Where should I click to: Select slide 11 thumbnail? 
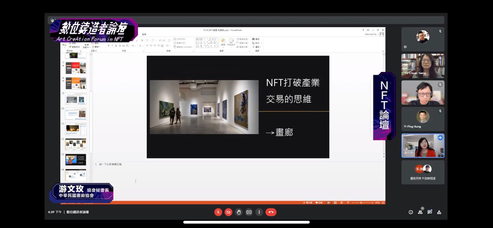pyautogui.click(x=76, y=129)
